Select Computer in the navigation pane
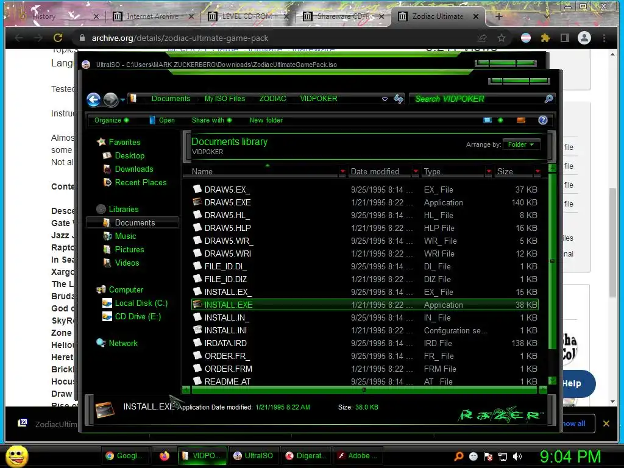This screenshot has width=624, height=468. [120, 289]
